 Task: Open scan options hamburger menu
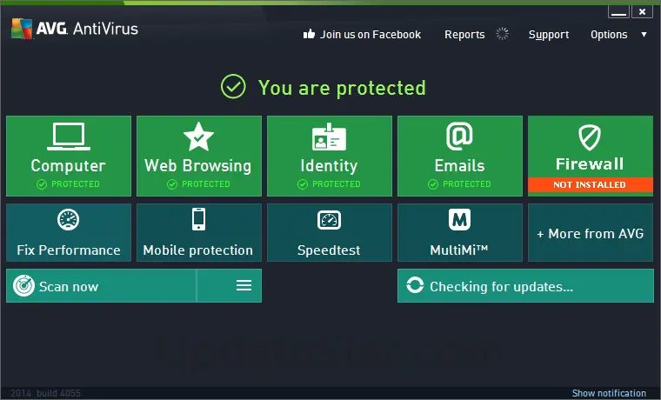point(244,285)
